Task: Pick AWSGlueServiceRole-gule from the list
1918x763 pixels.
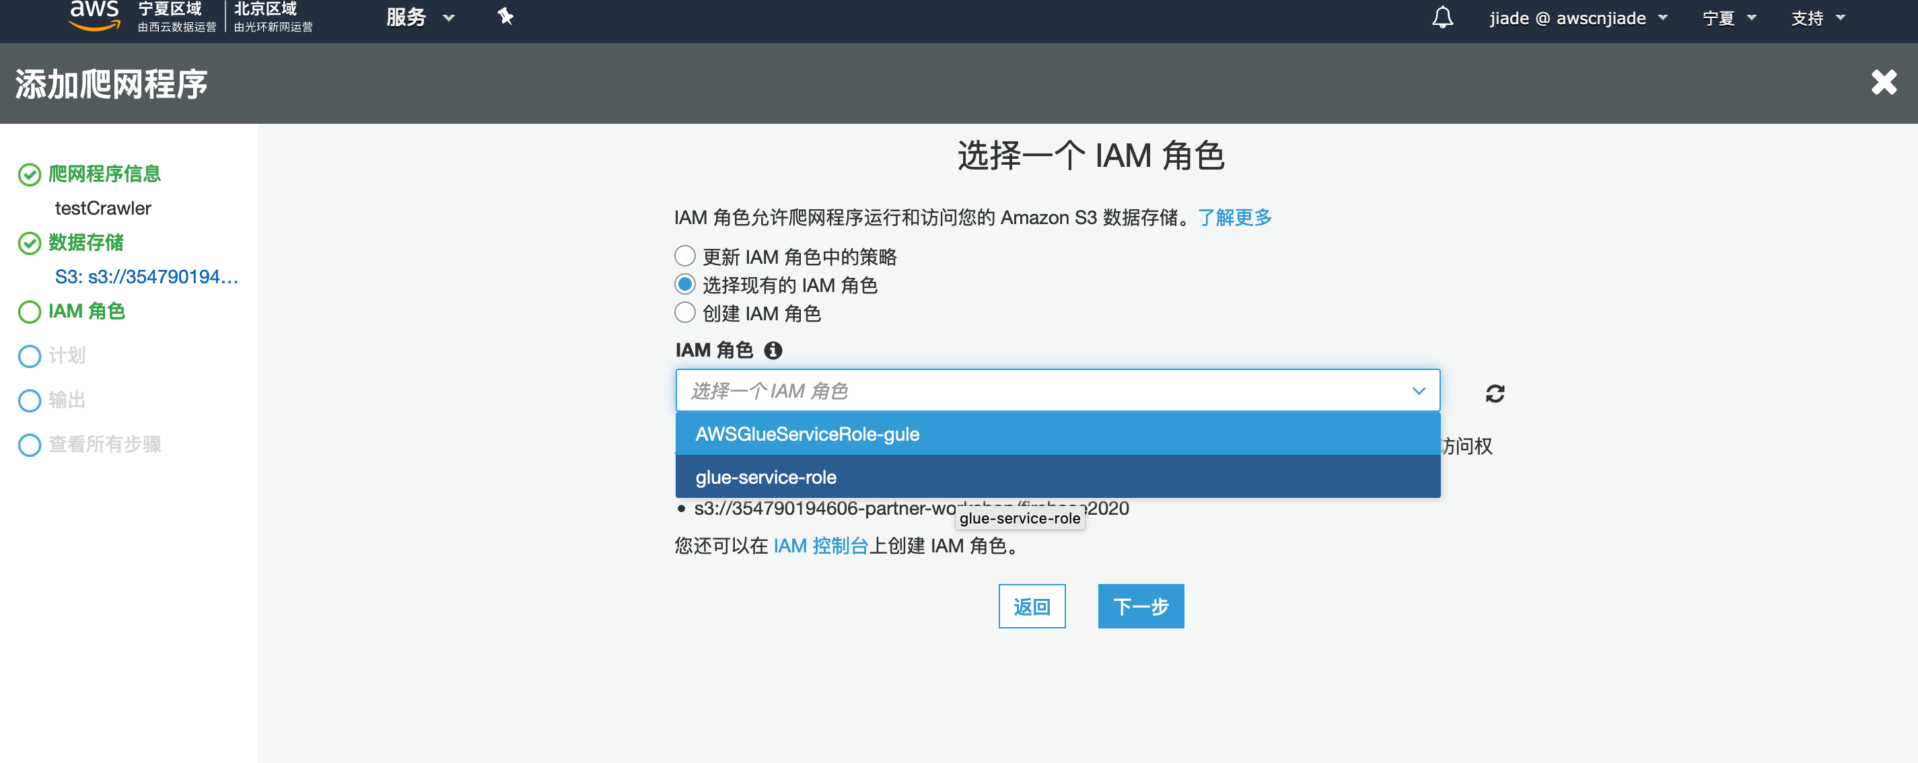Action: click(x=807, y=434)
